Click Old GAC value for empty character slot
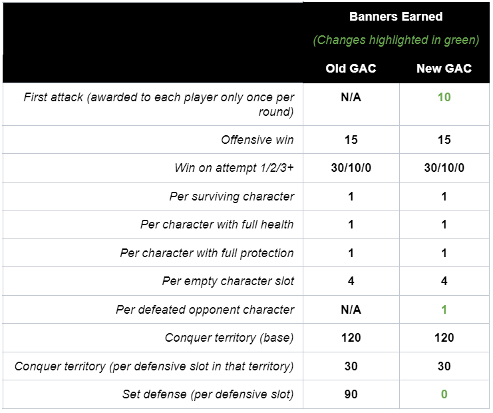The width and height of the screenshot is (493, 413). [351, 281]
